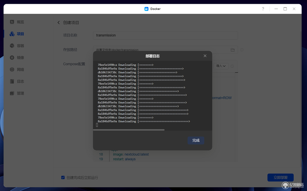Click the info icon next to 导入
The width and height of the screenshot is (307, 191).
point(232,66)
